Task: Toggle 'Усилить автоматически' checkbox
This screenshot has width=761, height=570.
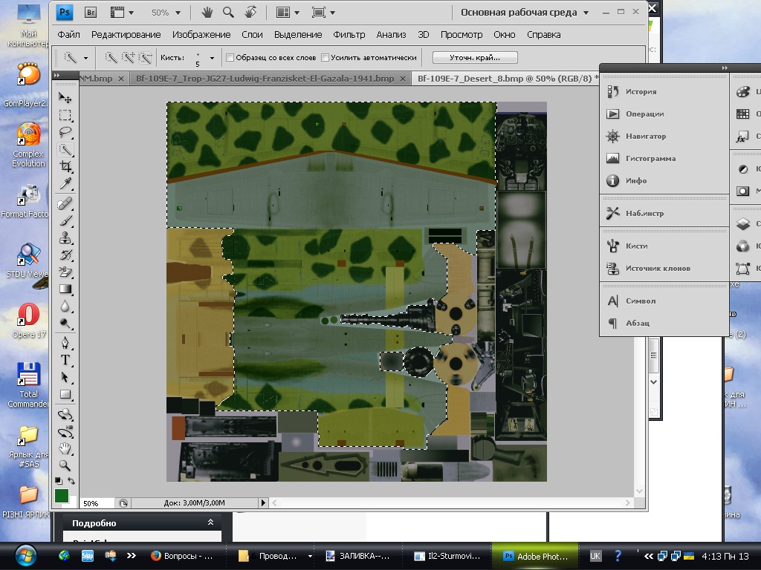Action: click(x=326, y=58)
